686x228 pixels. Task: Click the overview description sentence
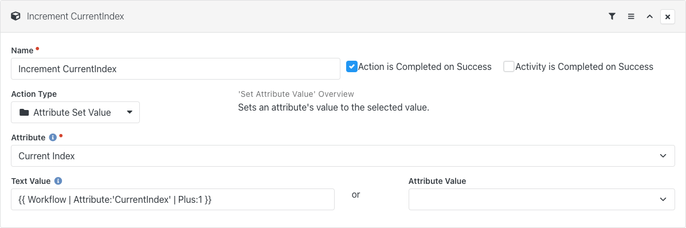point(334,107)
